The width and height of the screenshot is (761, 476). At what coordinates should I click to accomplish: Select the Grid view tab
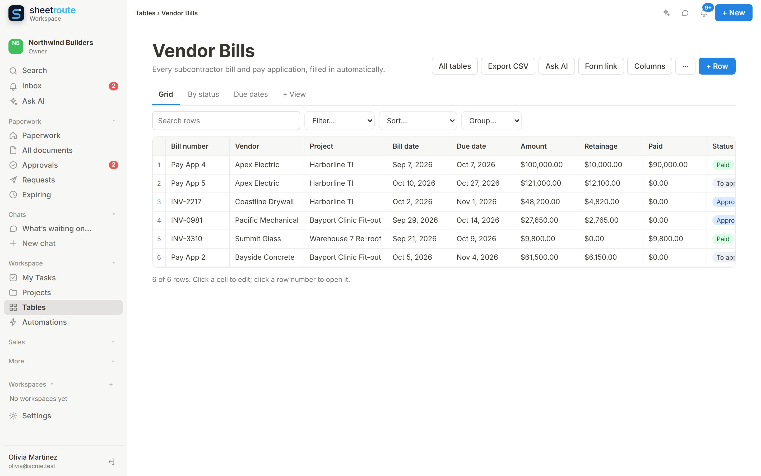[x=166, y=94]
